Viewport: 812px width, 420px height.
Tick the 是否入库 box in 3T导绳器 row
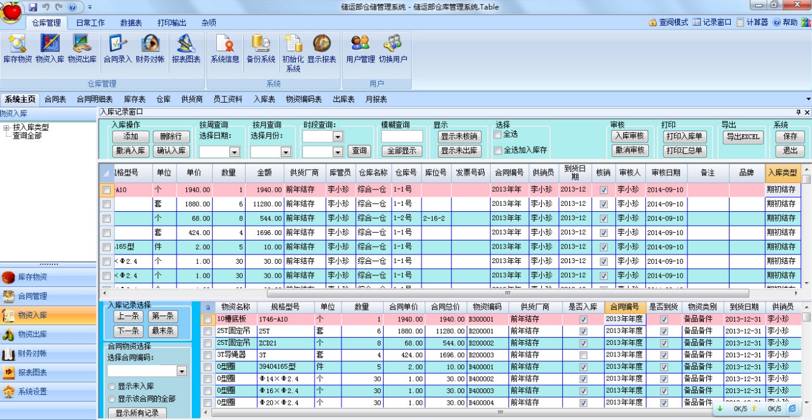pos(583,355)
